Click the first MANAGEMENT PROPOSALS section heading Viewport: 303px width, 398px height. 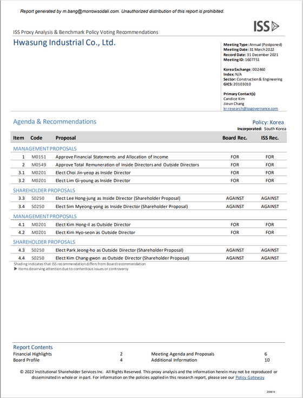(45, 149)
